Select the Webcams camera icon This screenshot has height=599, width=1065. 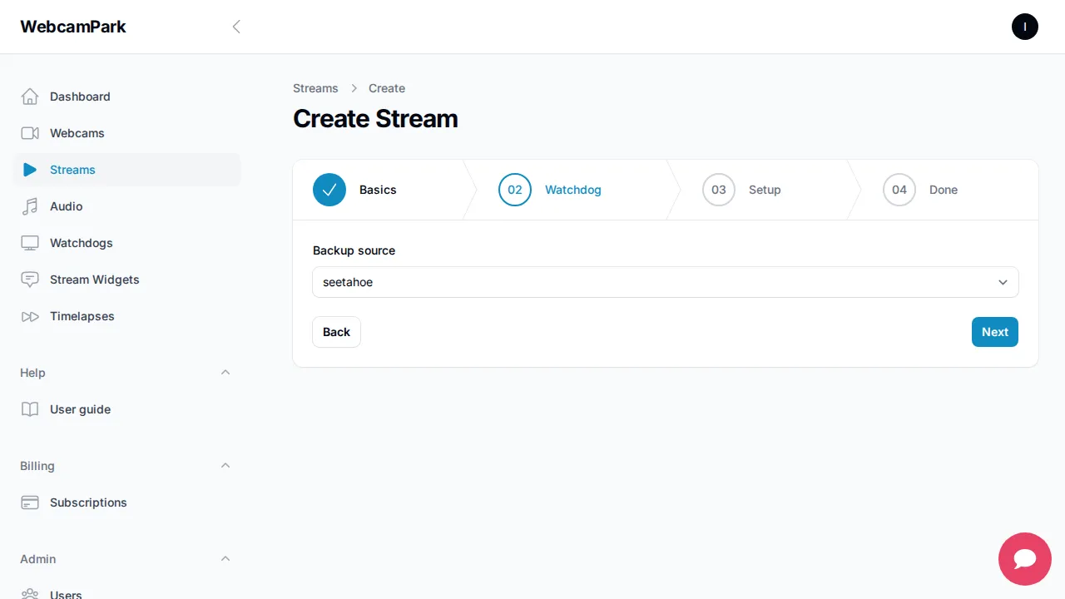(x=29, y=132)
